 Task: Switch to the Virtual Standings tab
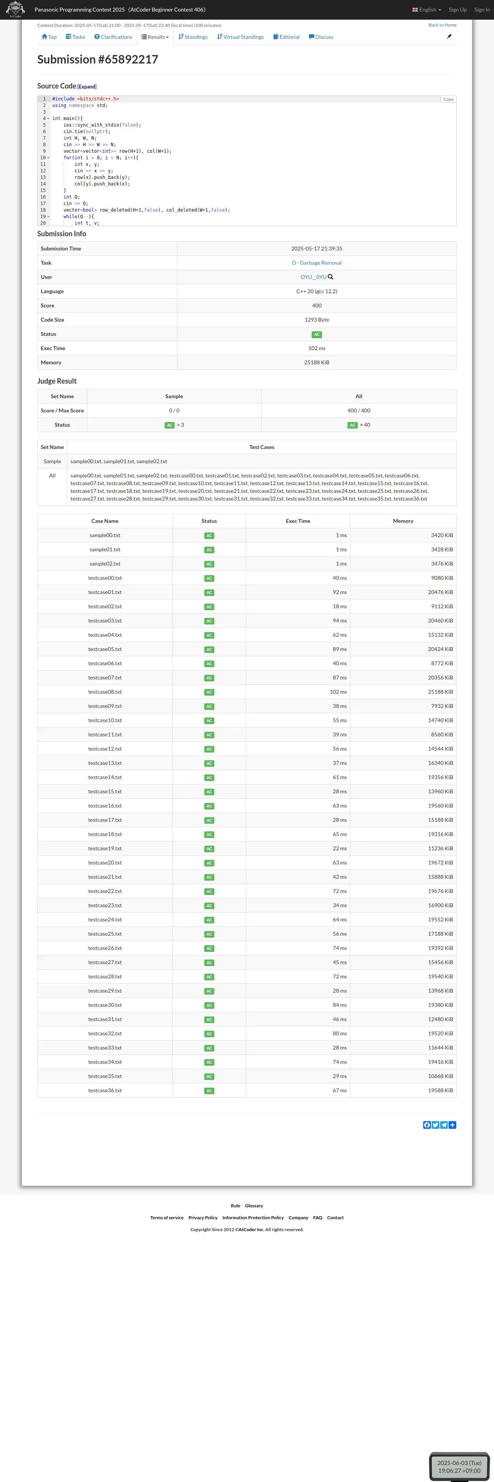(240, 37)
